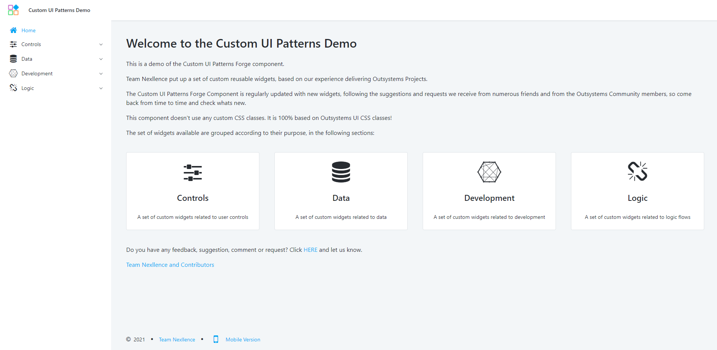
Task: Expand the Data menu chevron
Action: click(x=101, y=59)
